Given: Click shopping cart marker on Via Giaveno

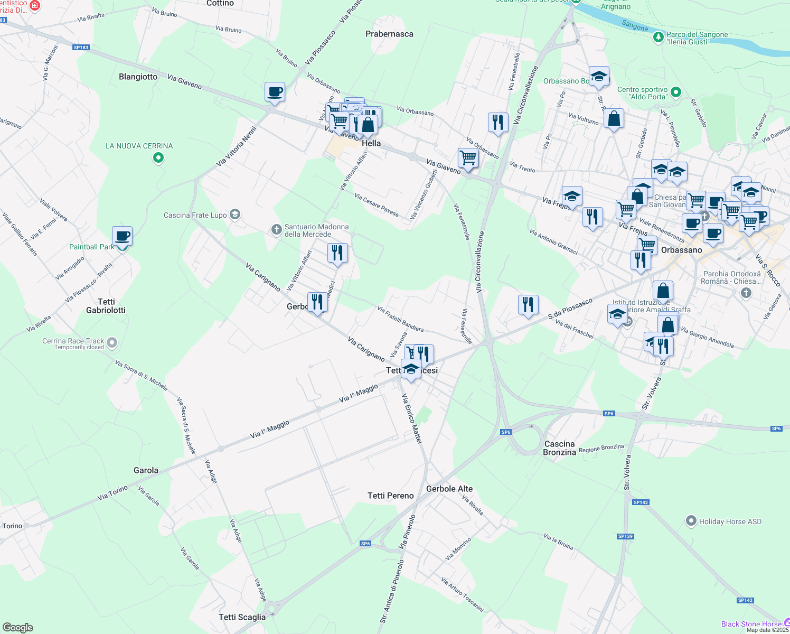Looking at the screenshot, I should [x=468, y=158].
